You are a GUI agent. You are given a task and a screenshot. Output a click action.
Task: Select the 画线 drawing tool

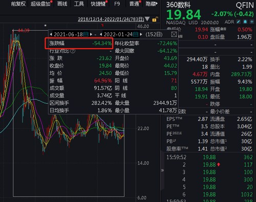(x=62, y=4)
